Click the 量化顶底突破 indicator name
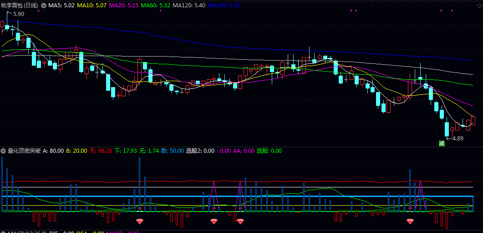The image size is (483, 233). (24, 151)
